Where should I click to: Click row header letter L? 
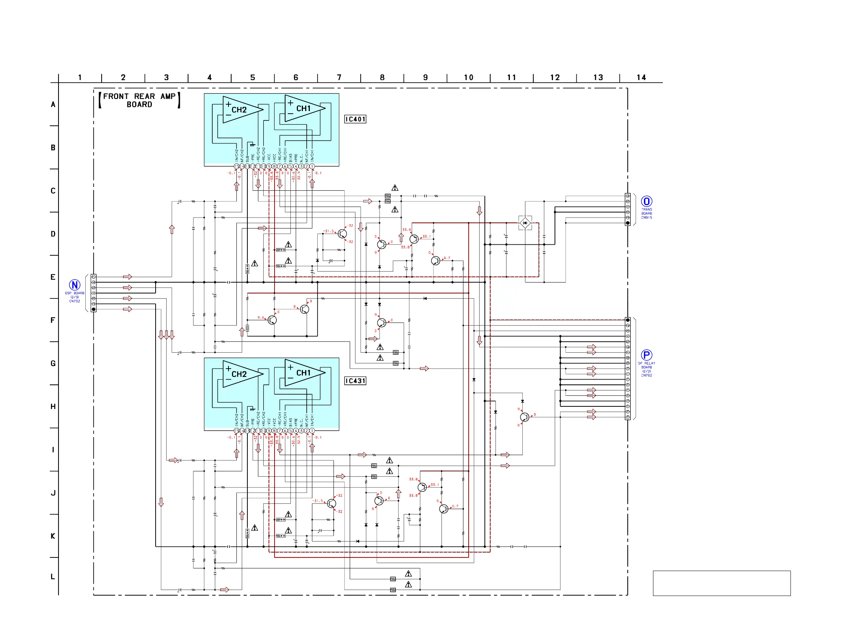[53, 577]
